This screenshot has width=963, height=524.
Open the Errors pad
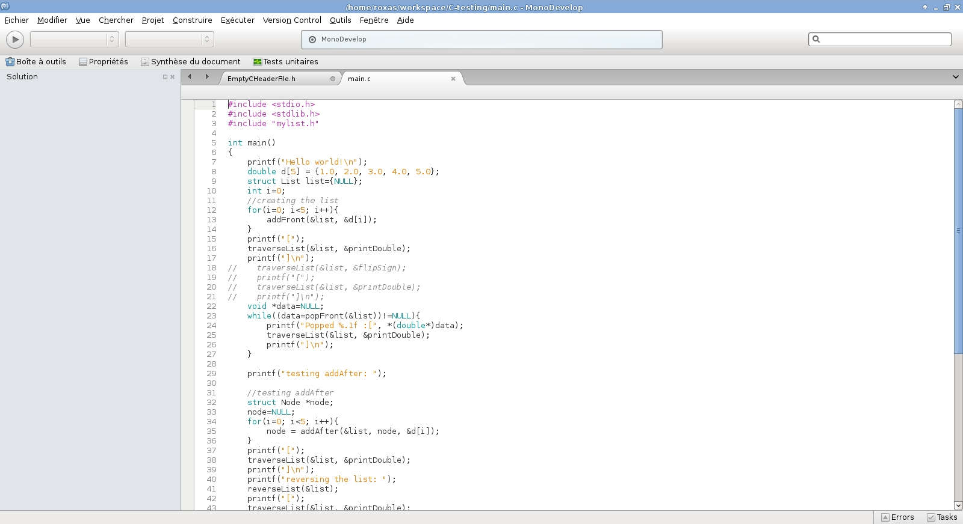(x=897, y=517)
